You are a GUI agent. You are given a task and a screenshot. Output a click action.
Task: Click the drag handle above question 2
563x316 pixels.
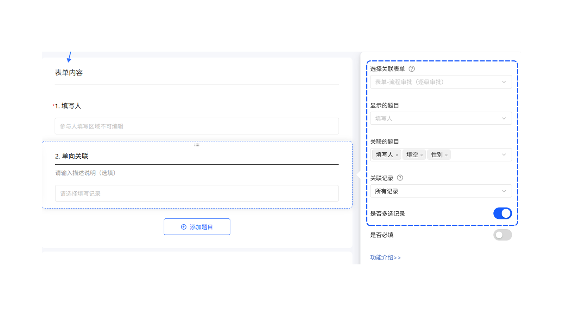[x=197, y=144]
